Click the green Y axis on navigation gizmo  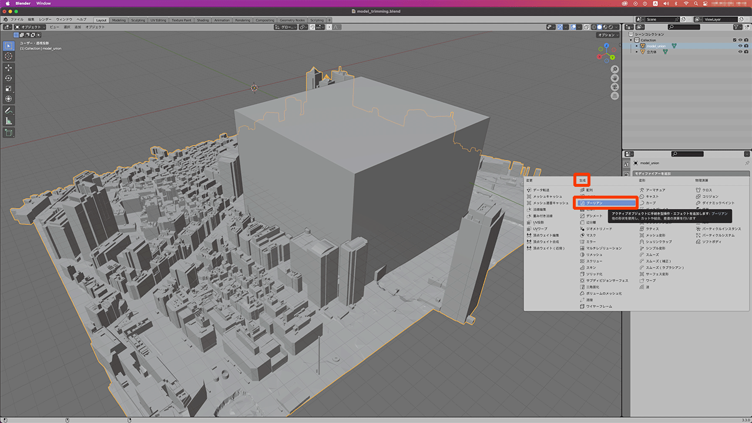612,58
